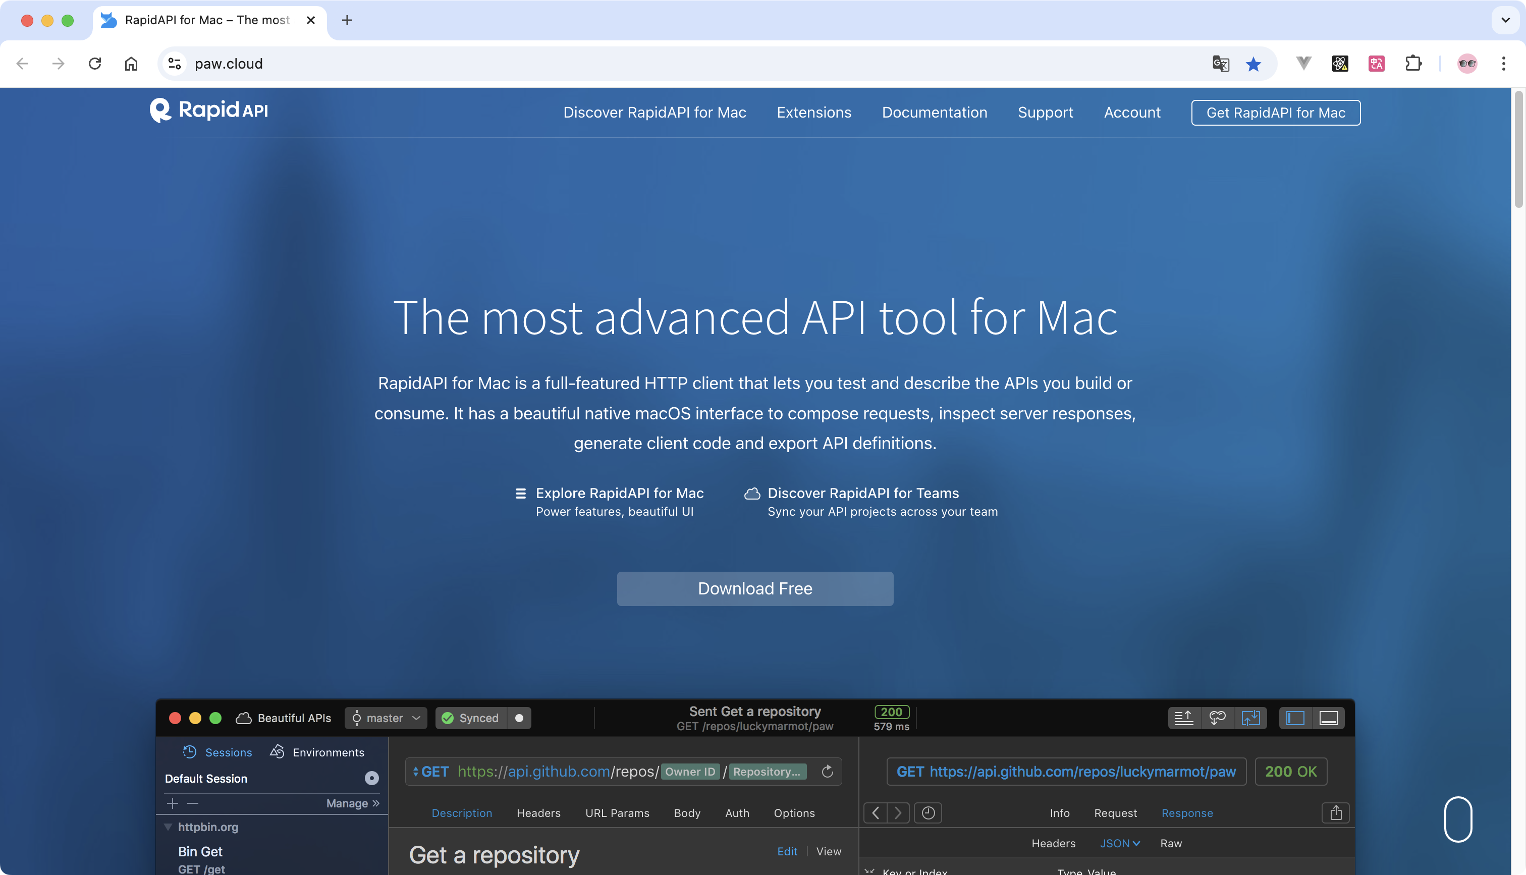Select the Response tab in right panel
Viewport: 1526px width, 875px height.
(1187, 813)
